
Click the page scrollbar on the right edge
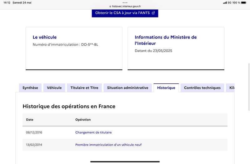point(249,87)
